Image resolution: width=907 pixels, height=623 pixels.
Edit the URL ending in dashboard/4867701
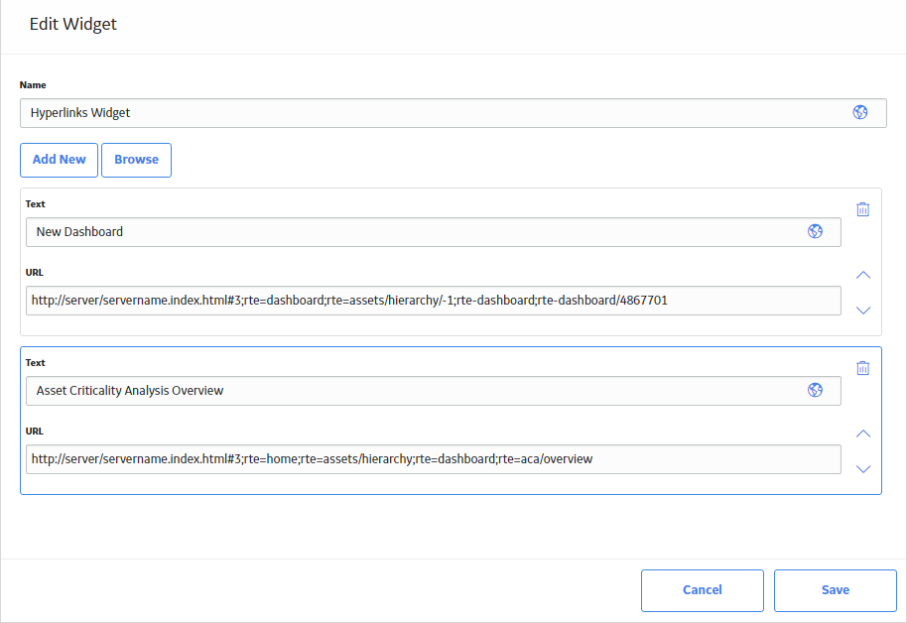pos(434,301)
